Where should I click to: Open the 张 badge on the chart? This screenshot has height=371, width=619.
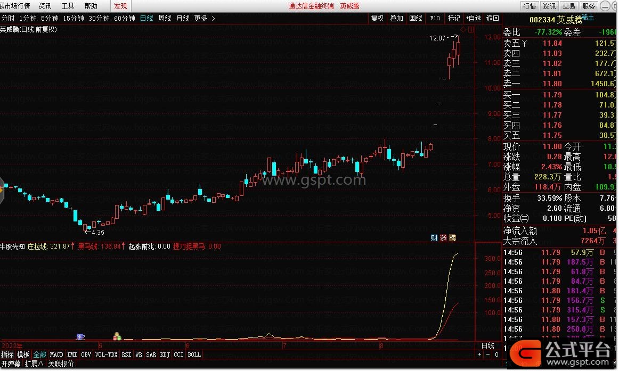(x=443, y=238)
